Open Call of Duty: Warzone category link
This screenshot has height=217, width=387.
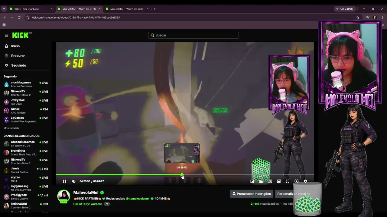pos(88,204)
